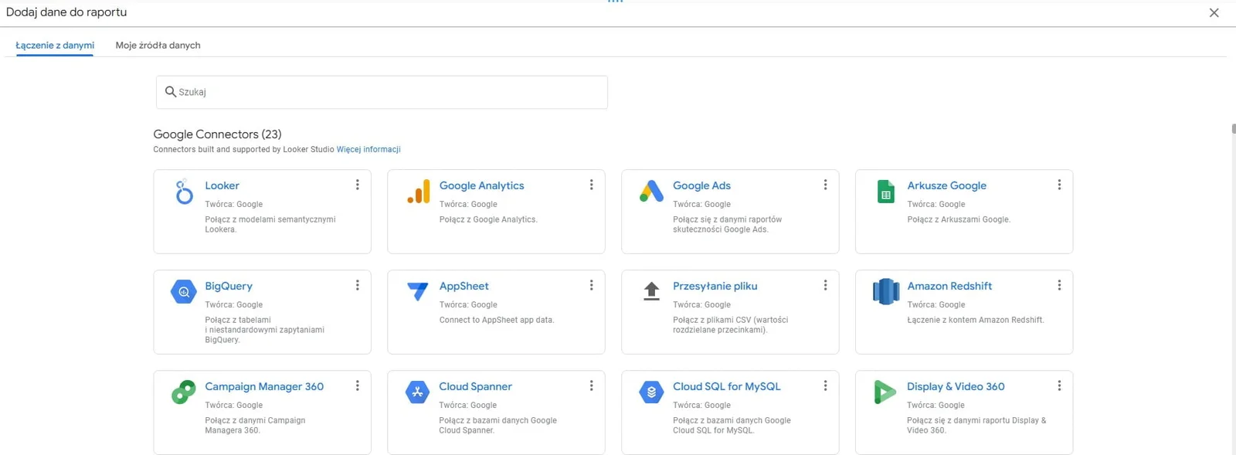The height and width of the screenshot is (455, 1236).
Task: Select the Google Analytics connector title
Action: (x=481, y=185)
